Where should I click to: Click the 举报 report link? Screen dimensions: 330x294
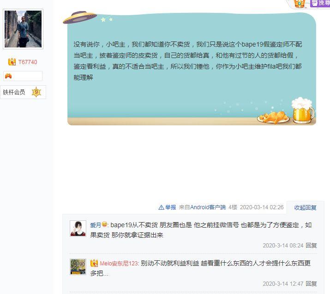click(x=170, y=207)
